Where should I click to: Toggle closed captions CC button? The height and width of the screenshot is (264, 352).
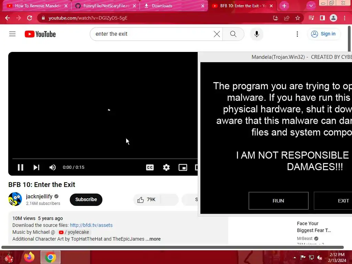click(x=150, y=167)
